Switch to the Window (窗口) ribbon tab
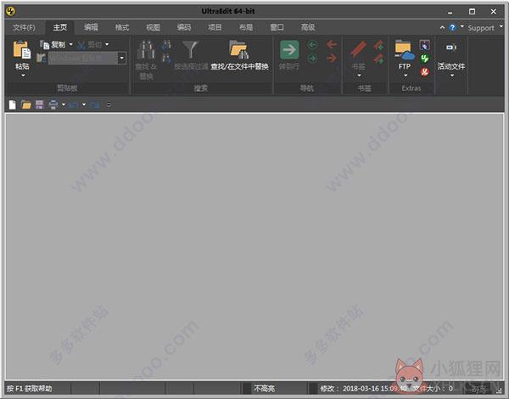This screenshot has height=399, width=509. (277, 28)
